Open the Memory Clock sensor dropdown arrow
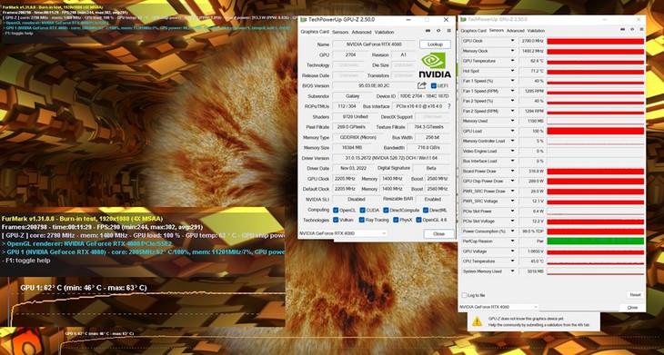This screenshot has width=664, height=355. point(512,51)
